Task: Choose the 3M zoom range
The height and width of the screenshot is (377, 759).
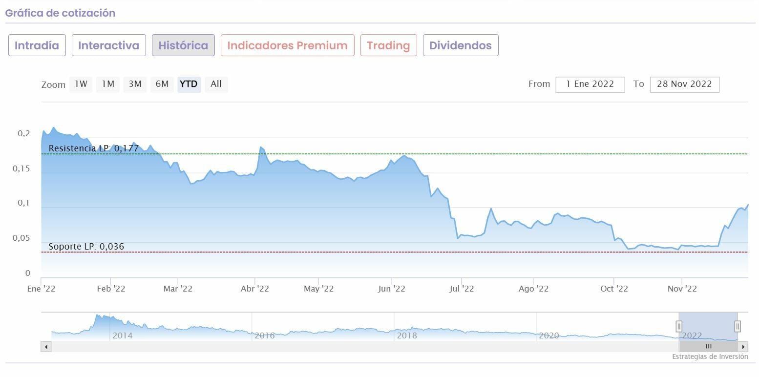Action: click(x=135, y=84)
